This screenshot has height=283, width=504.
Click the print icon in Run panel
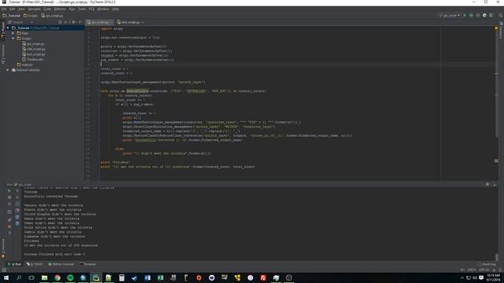[x=17, y=217]
